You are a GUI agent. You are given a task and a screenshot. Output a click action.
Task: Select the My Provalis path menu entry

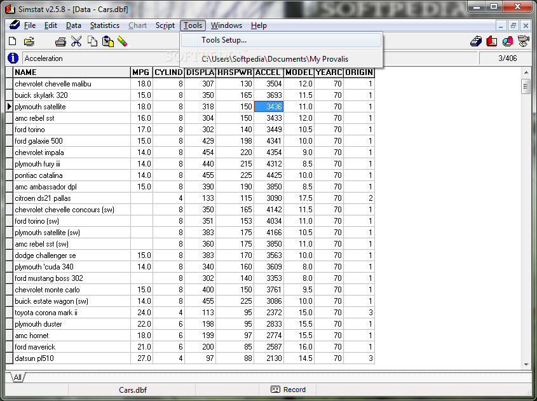281,59
